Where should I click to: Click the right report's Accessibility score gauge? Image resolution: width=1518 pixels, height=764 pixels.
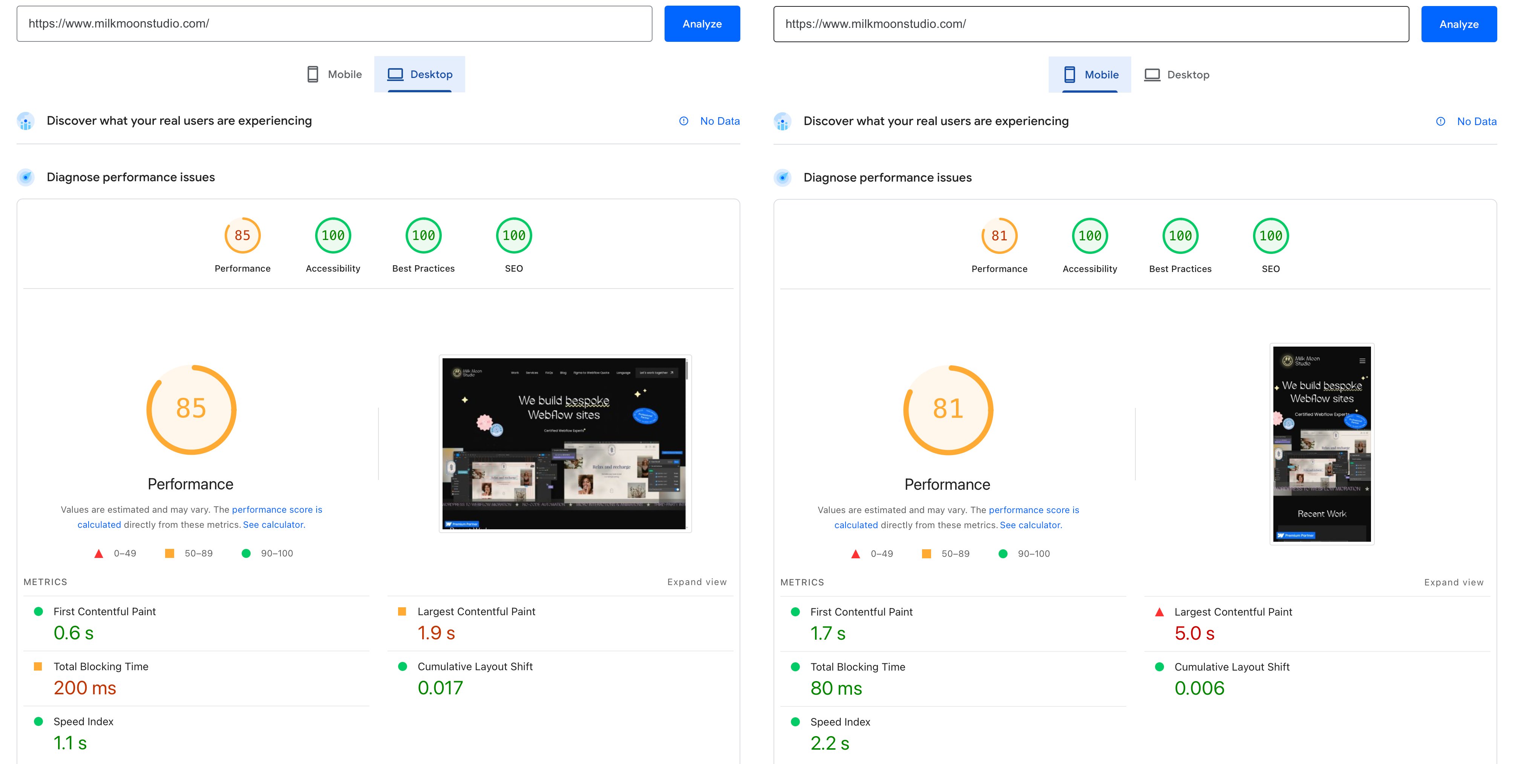[1089, 236]
